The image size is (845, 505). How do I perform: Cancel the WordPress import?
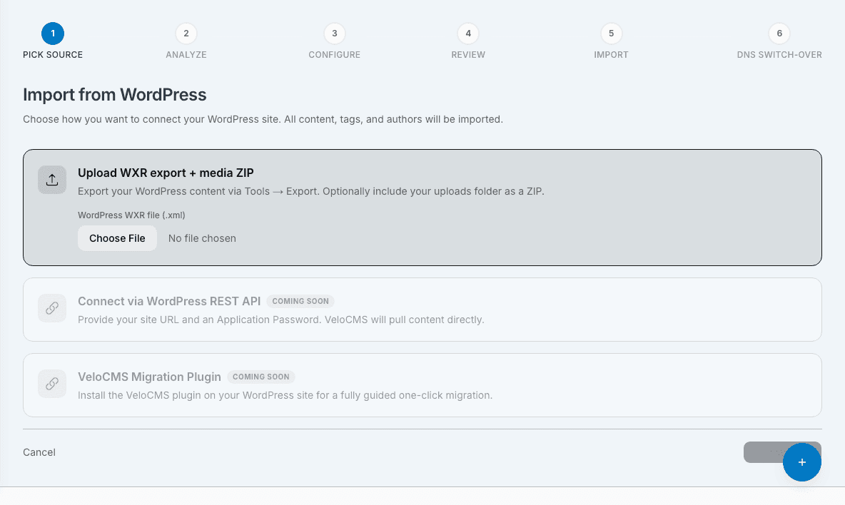39,452
